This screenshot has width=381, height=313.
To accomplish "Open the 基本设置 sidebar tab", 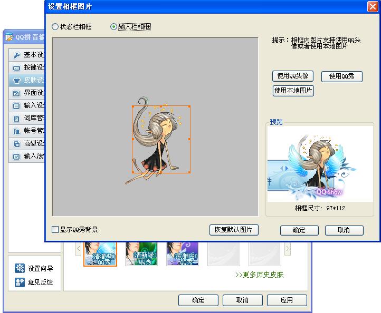I will click(x=27, y=55).
